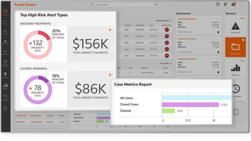The image size is (251, 141).
Task: Expand the Lottery Winnings card with plus
Action: point(110,75)
